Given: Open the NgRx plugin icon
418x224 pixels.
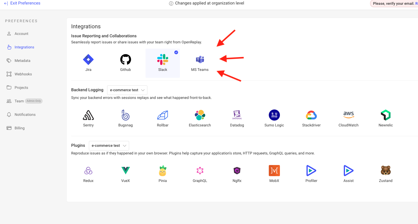Looking at the screenshot, I should [237, 171].
